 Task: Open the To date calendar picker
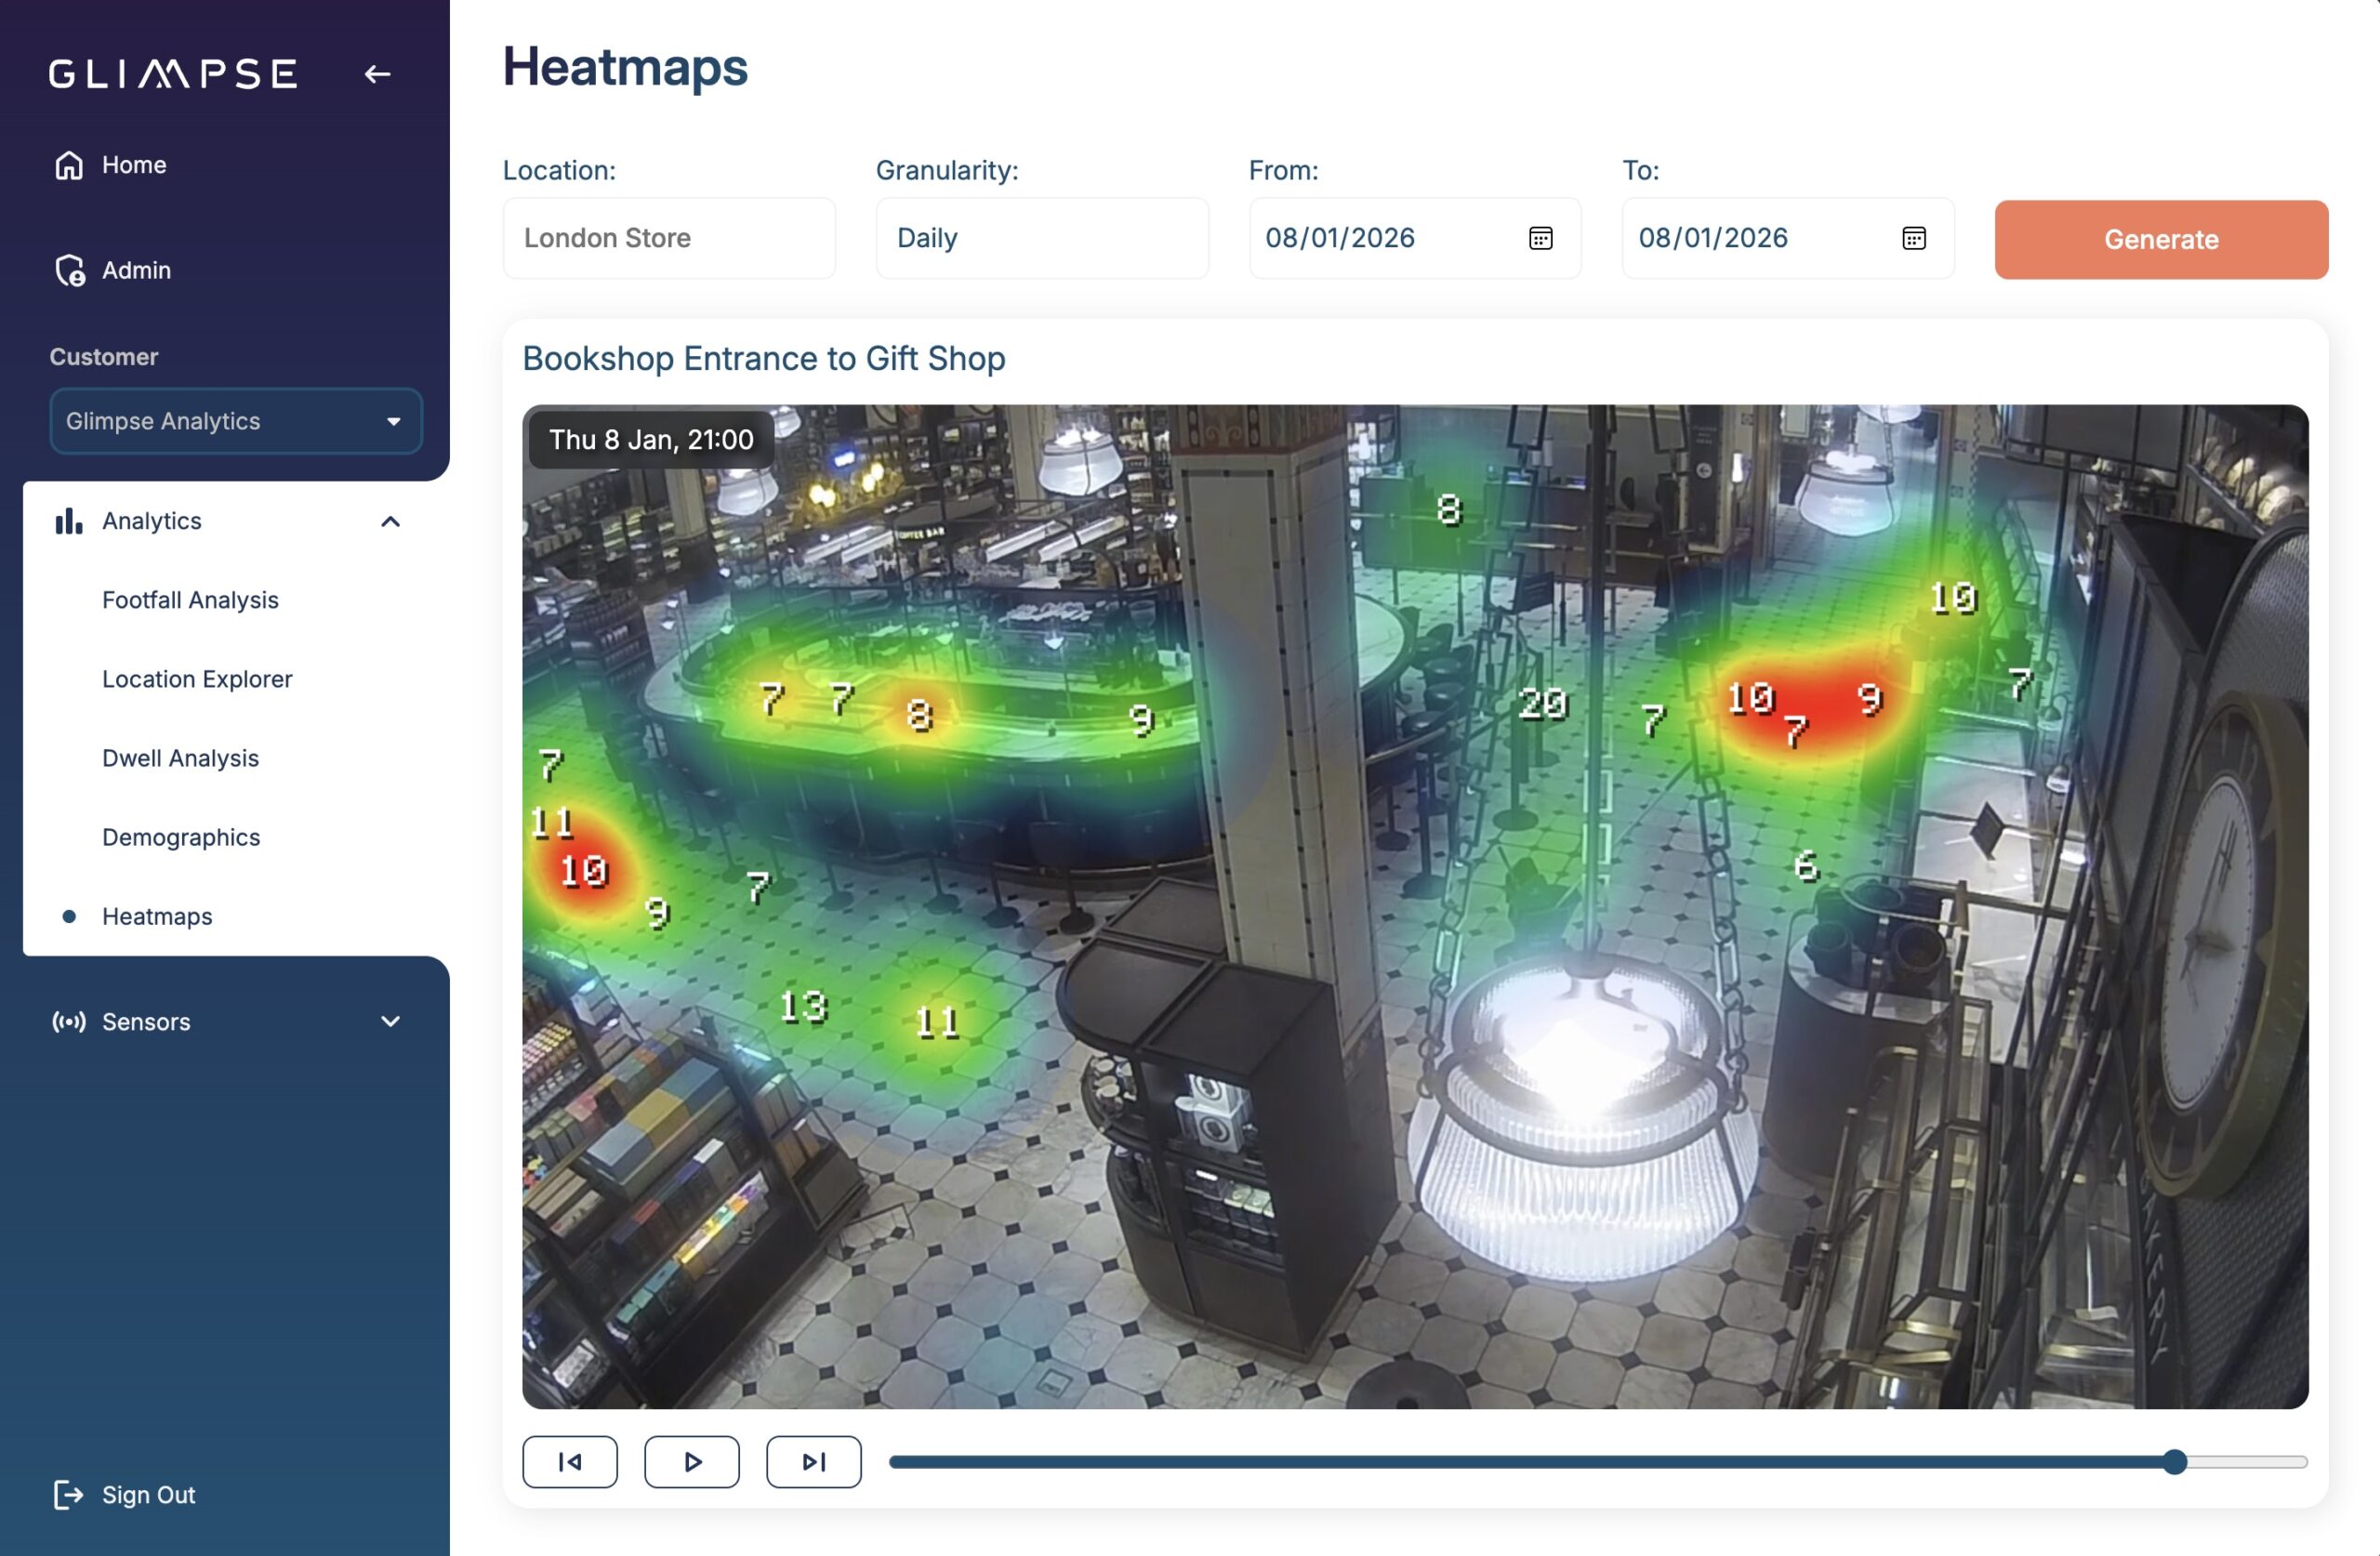click(1913, 238)
